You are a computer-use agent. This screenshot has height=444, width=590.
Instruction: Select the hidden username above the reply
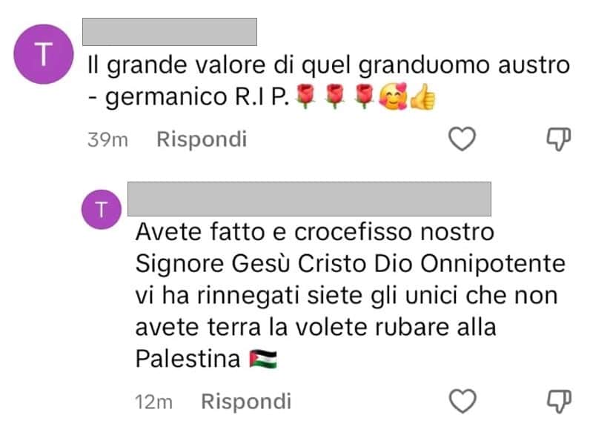click(309, 199)
